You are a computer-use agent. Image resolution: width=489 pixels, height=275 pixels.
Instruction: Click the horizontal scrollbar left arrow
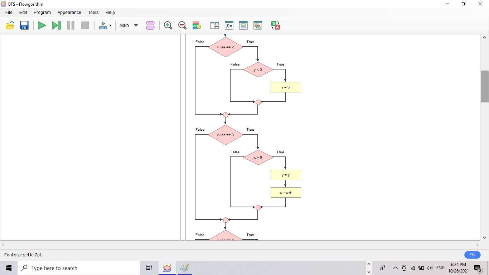pyautogui.click(x=3, y=245)
